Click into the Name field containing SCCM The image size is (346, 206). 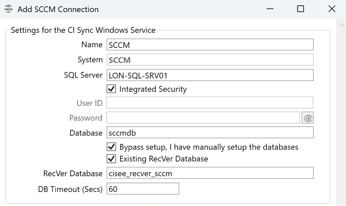coord(210,45)
